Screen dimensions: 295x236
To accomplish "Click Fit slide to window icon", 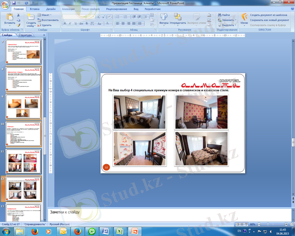I will coord(292,224).
